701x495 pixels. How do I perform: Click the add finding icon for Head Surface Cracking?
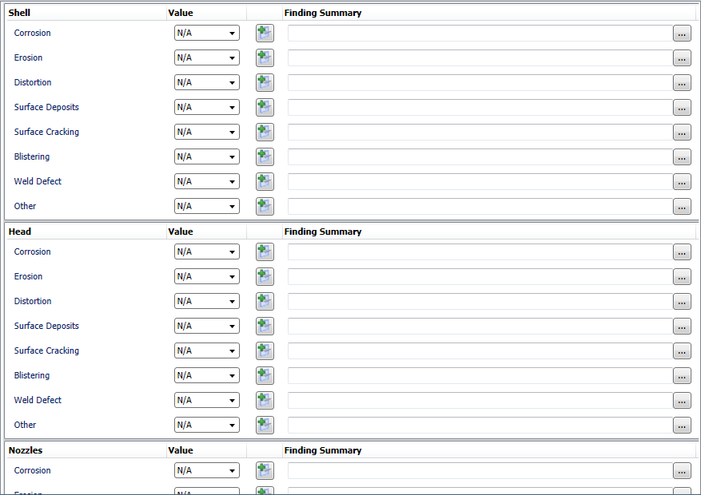[264, 350]
